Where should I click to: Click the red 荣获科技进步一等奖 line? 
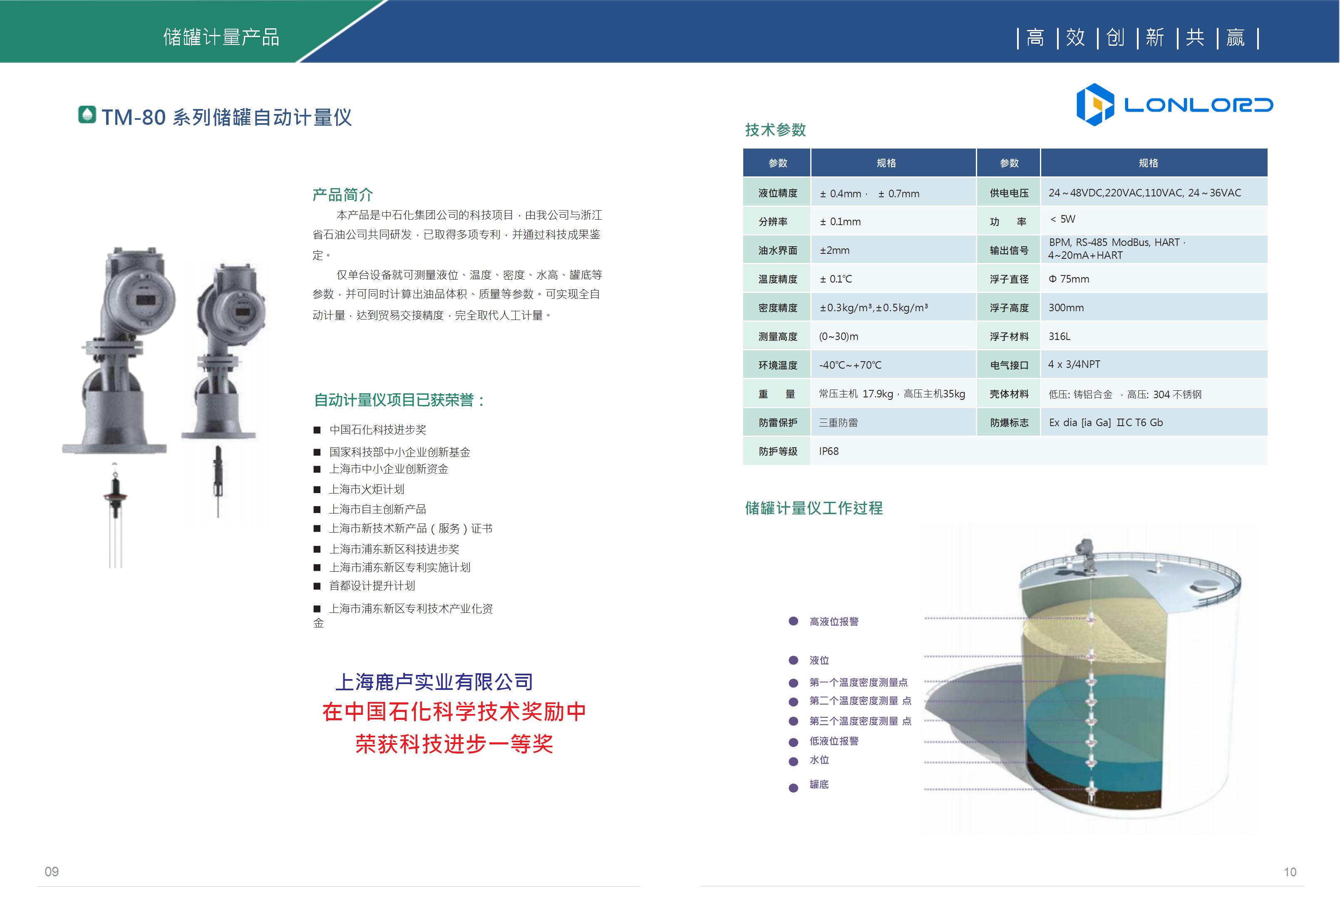tap(454, 744)
